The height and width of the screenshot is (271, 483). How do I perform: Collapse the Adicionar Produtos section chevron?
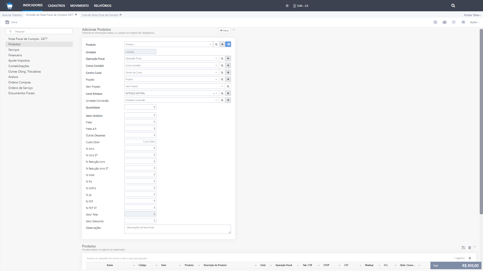point(234,30)
